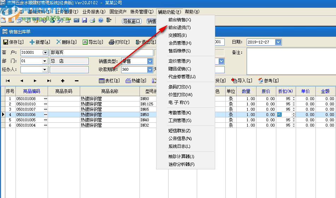Adjust discount stepper in selected row 4
The height and width of the screenshot is (198, 336).
[x=294, y=115]
